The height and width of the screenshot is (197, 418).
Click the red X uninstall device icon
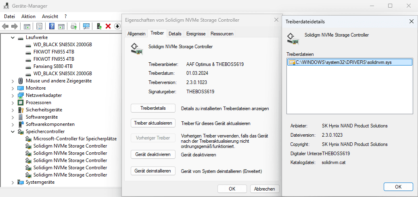108,26
